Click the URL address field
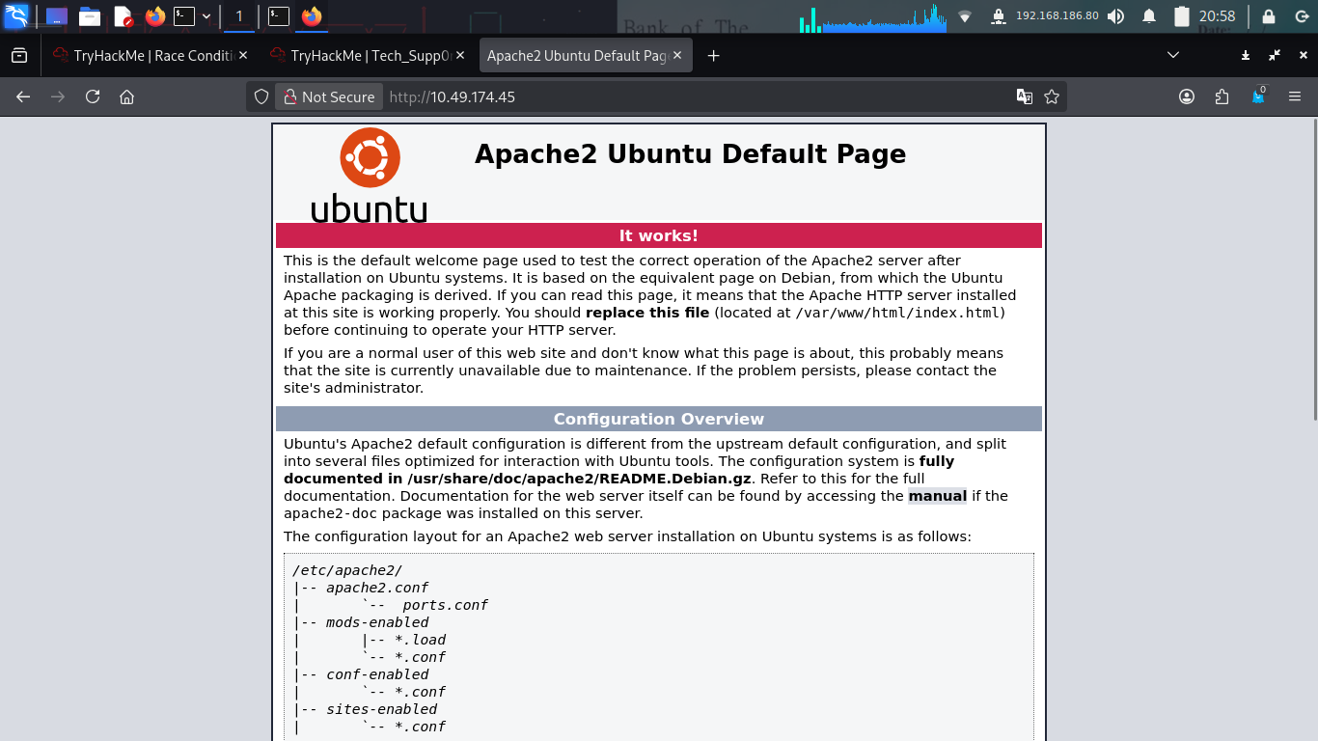Image resolution: width=1318 pixels, height=741 pixels. 675,96
